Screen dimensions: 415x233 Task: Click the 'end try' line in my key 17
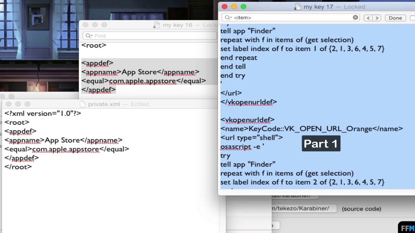tap(233, 75)
